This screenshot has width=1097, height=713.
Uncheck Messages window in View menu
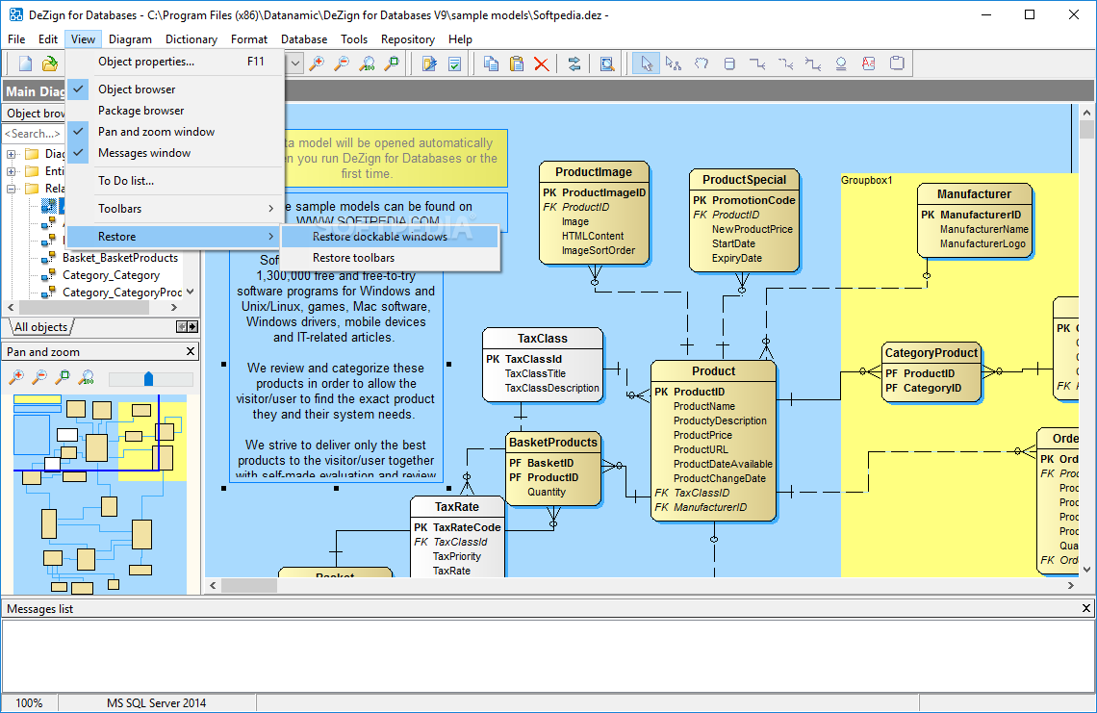tap(175, 153)
